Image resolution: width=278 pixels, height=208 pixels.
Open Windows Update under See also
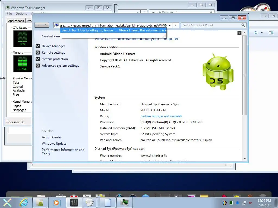[54, 144]
